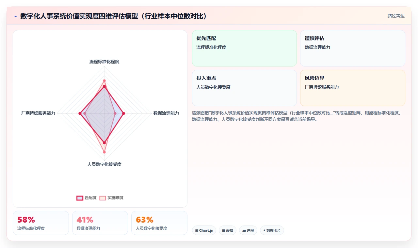The image size is (418, 248).
Task: Select the Chart.js tag chip
Action: tap(204, 230)
